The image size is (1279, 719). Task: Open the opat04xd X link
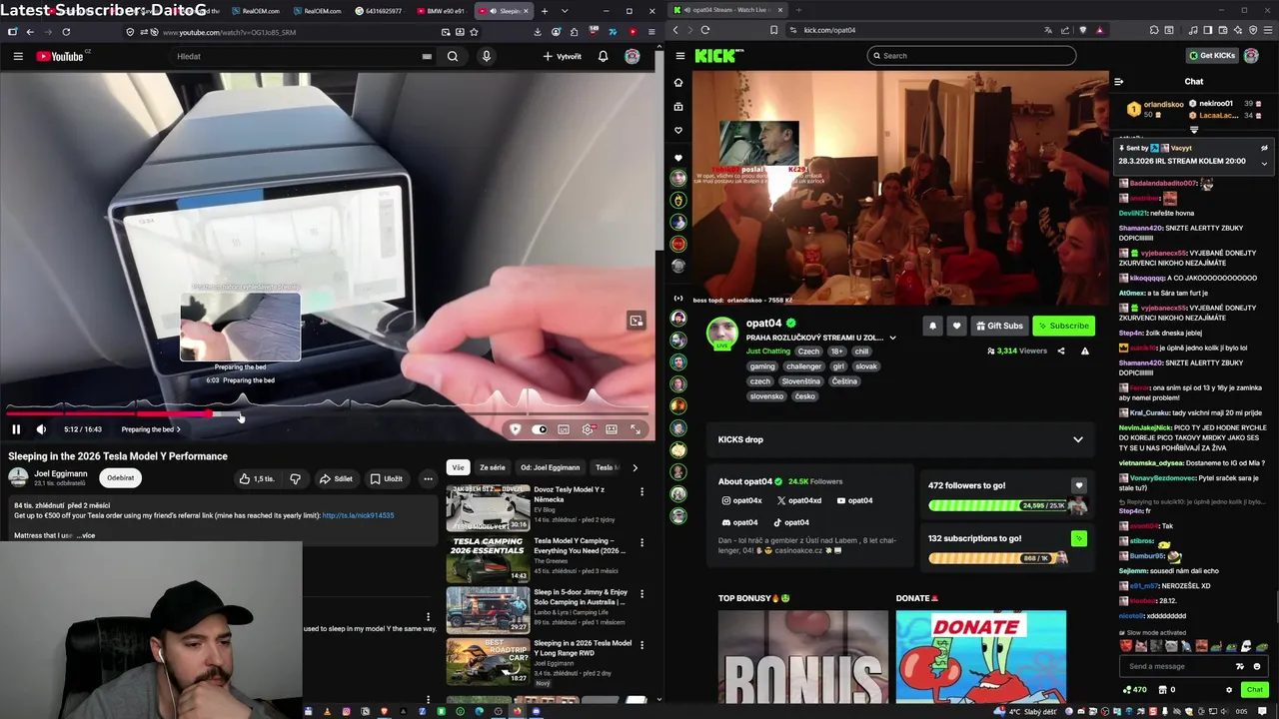pos(799,500)
